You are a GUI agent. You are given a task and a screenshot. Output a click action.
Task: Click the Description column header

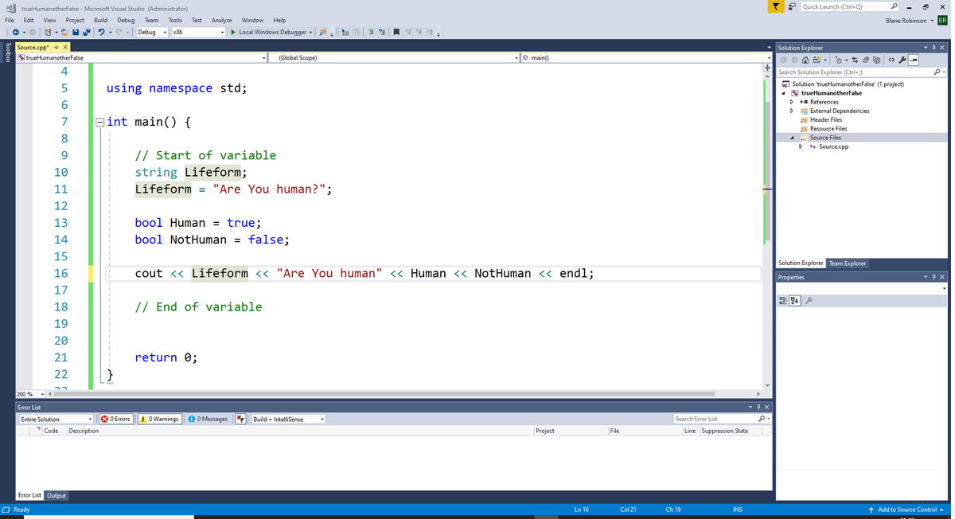pos(84,431)
